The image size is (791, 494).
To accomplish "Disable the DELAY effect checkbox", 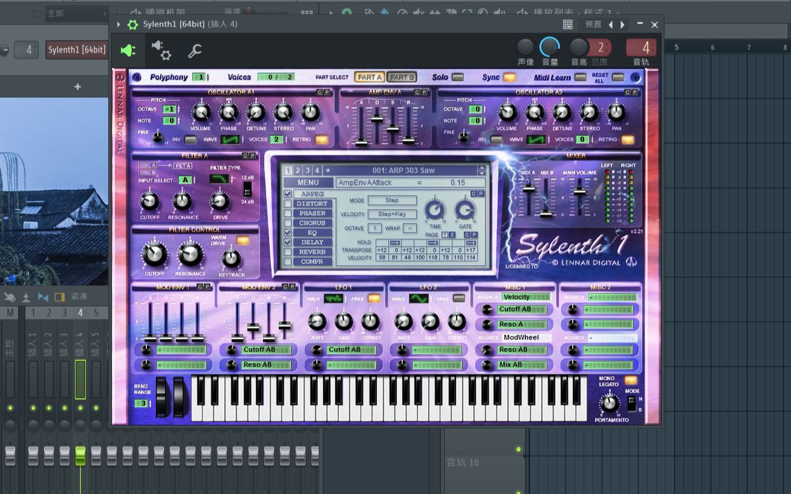I will pos(288,242).
